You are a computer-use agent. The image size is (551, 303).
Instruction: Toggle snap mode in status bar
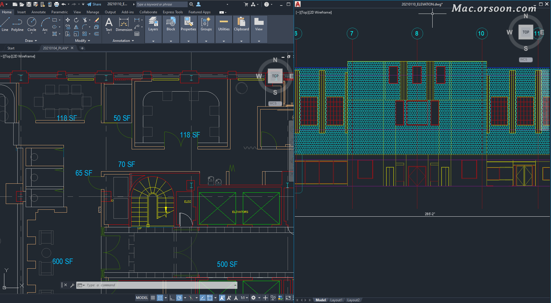160,298
